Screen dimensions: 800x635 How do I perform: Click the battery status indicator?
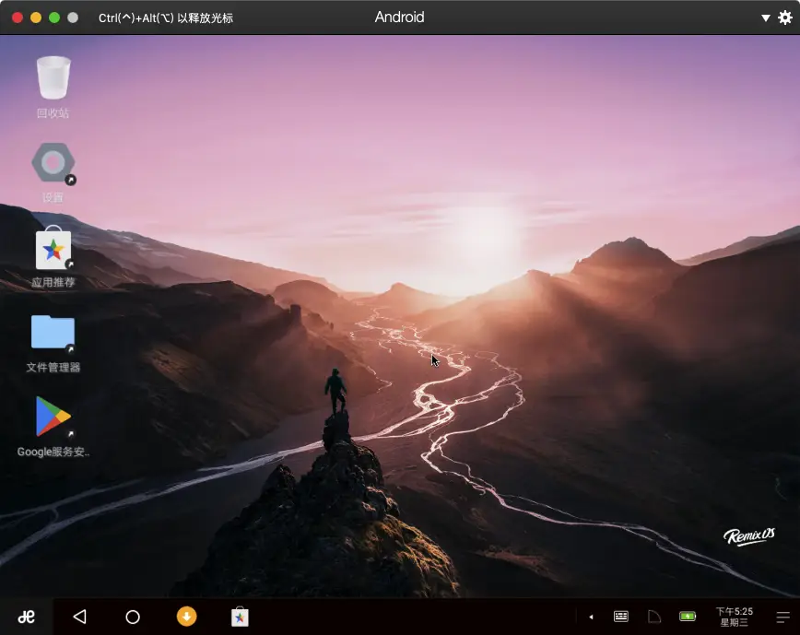(x=688, y=617)
